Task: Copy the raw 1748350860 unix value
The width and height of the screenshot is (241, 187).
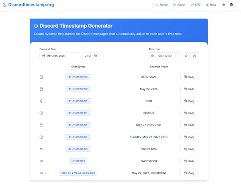Action: click(189, 161)
